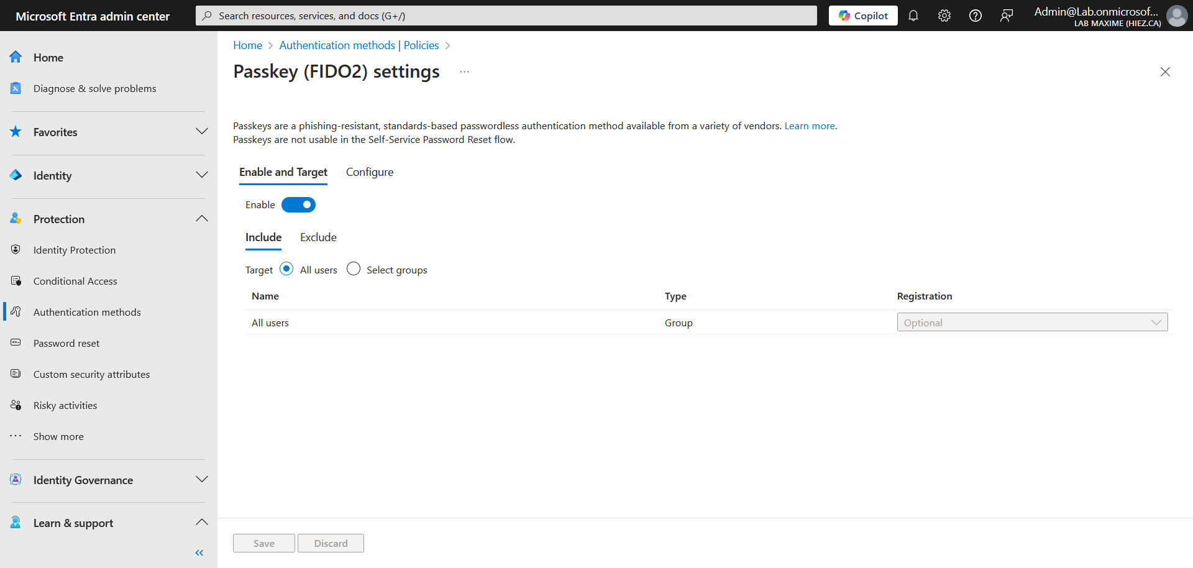Follow the Learn more link
Viewport: 1193px width, 568px height.
click(810, 126)
